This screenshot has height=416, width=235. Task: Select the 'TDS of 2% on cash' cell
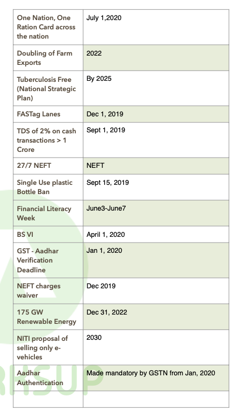pyautogui.click(x=48, y=140)
